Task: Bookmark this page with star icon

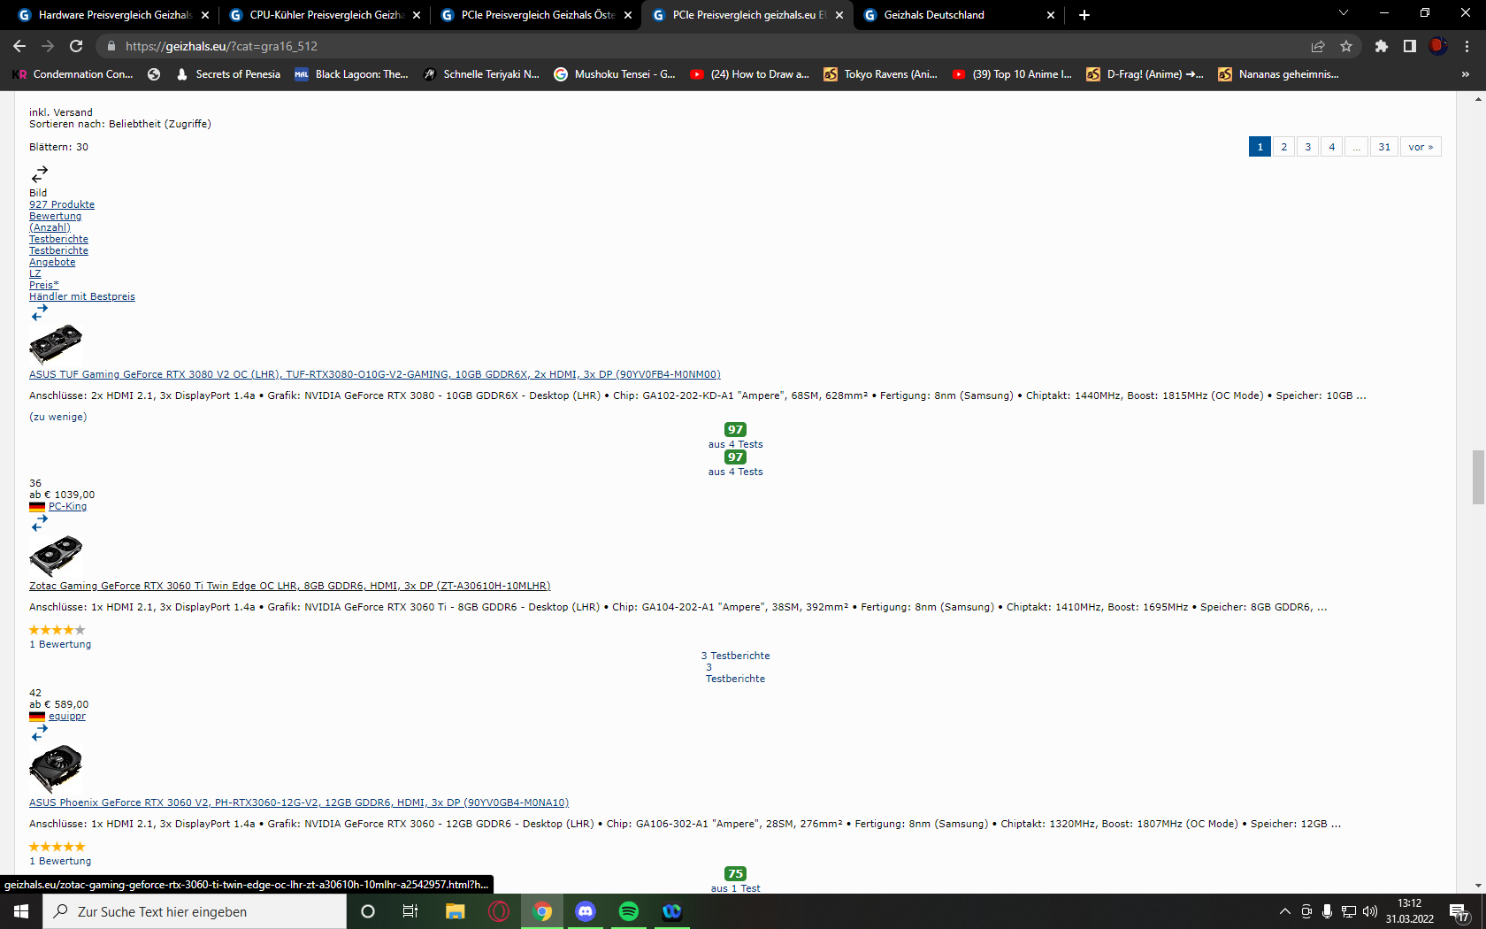Action: tap(1346, 46)
